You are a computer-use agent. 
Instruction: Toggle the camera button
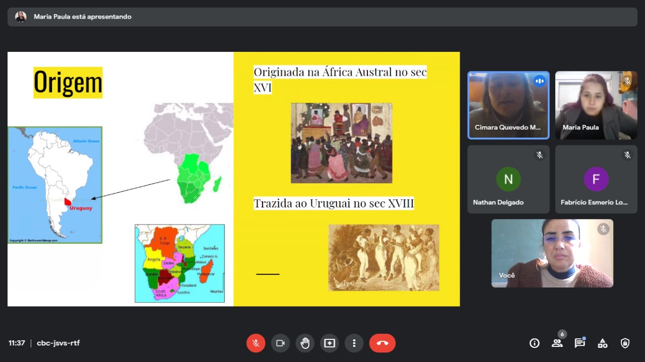pos(280,343)
